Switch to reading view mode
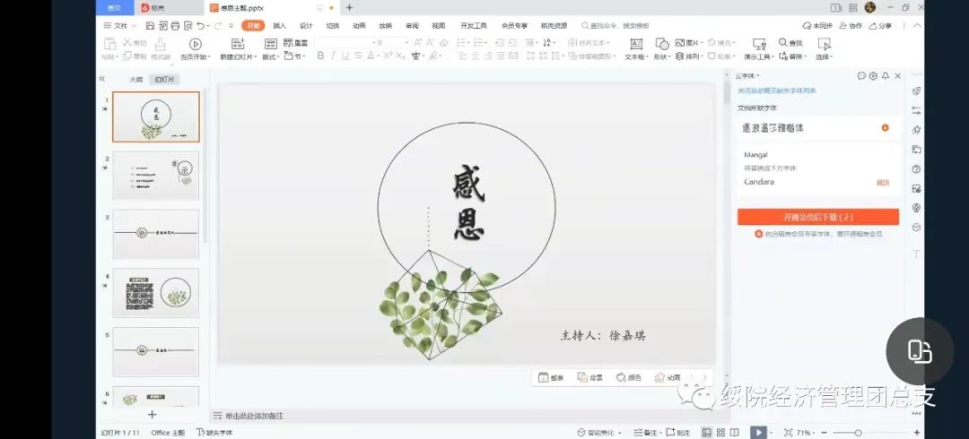Image resolution: width=969 pixels, height=439 pixels. (735, 432)
